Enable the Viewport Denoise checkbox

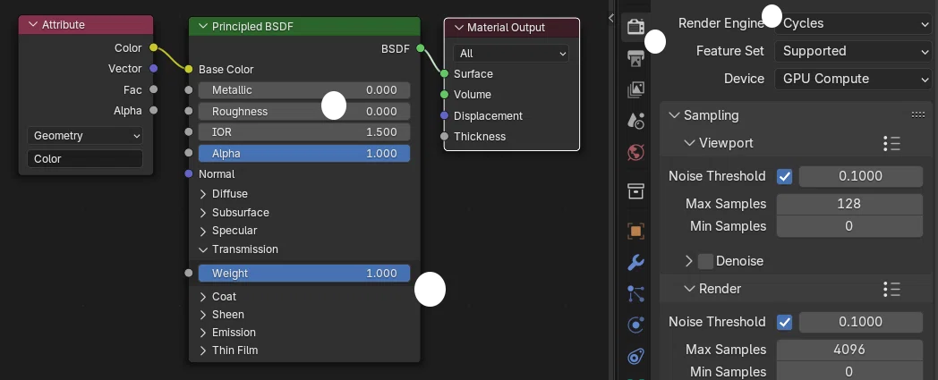pyautogui.click(x=706, y=261)
